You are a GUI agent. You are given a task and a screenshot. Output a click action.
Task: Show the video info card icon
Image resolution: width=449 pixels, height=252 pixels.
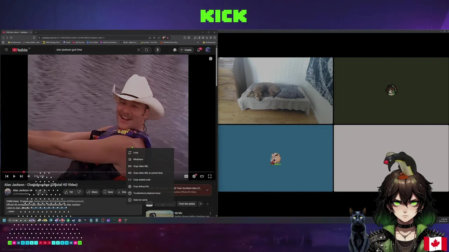coord(210,59)
